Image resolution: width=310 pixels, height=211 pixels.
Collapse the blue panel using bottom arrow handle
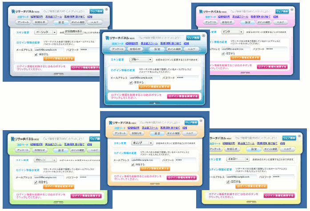click(x=154, y=103)
